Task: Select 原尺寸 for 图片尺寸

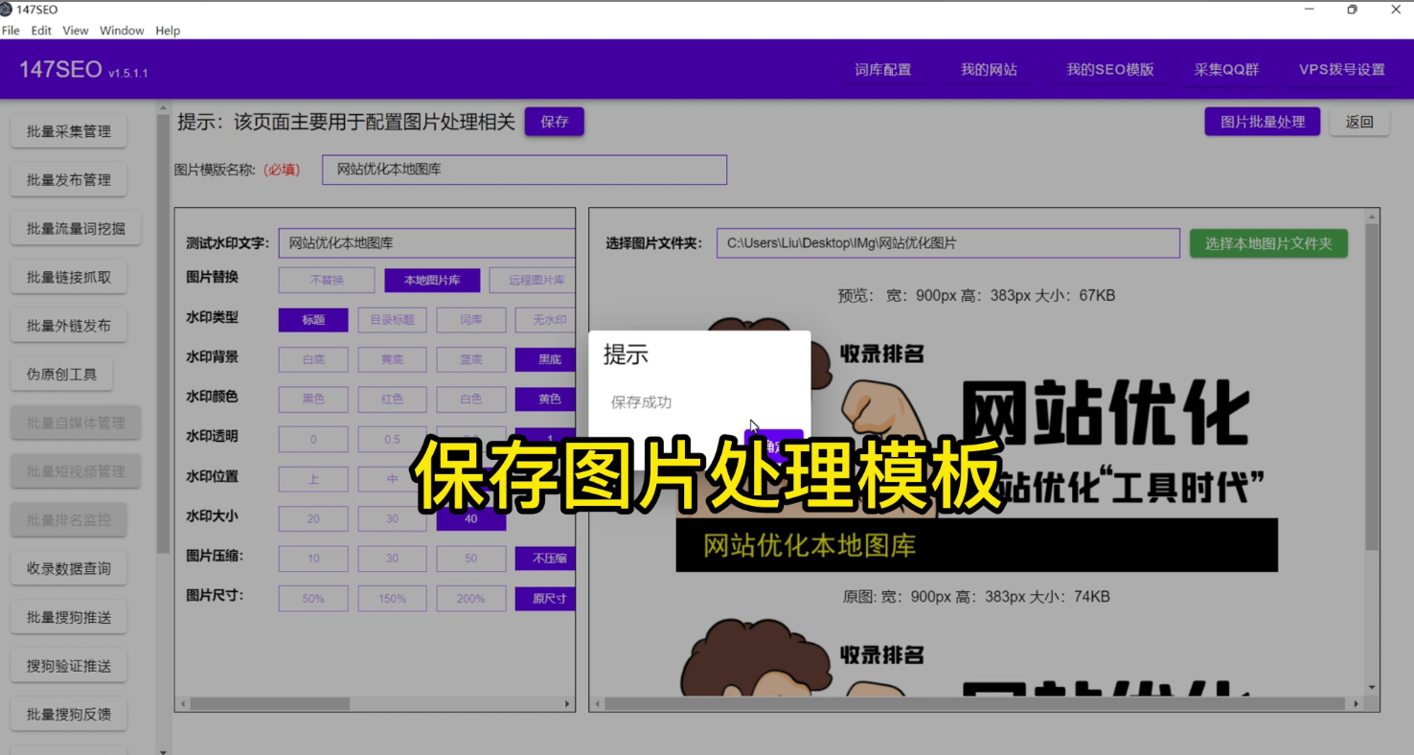Action: 546,599
